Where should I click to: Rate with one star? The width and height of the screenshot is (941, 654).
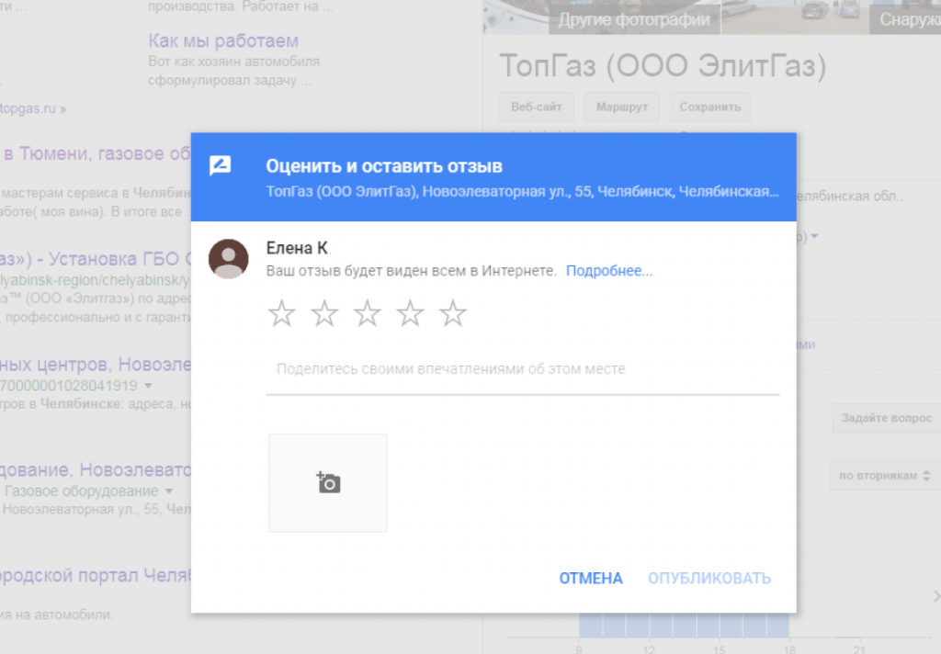pyautogui.click(x=281, y=313)
